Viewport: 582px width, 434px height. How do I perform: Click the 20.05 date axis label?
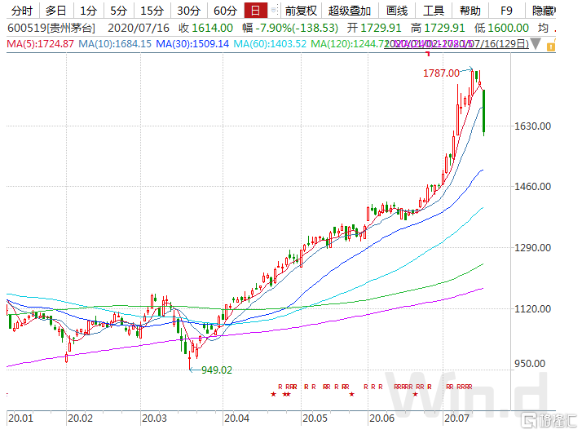315,418
